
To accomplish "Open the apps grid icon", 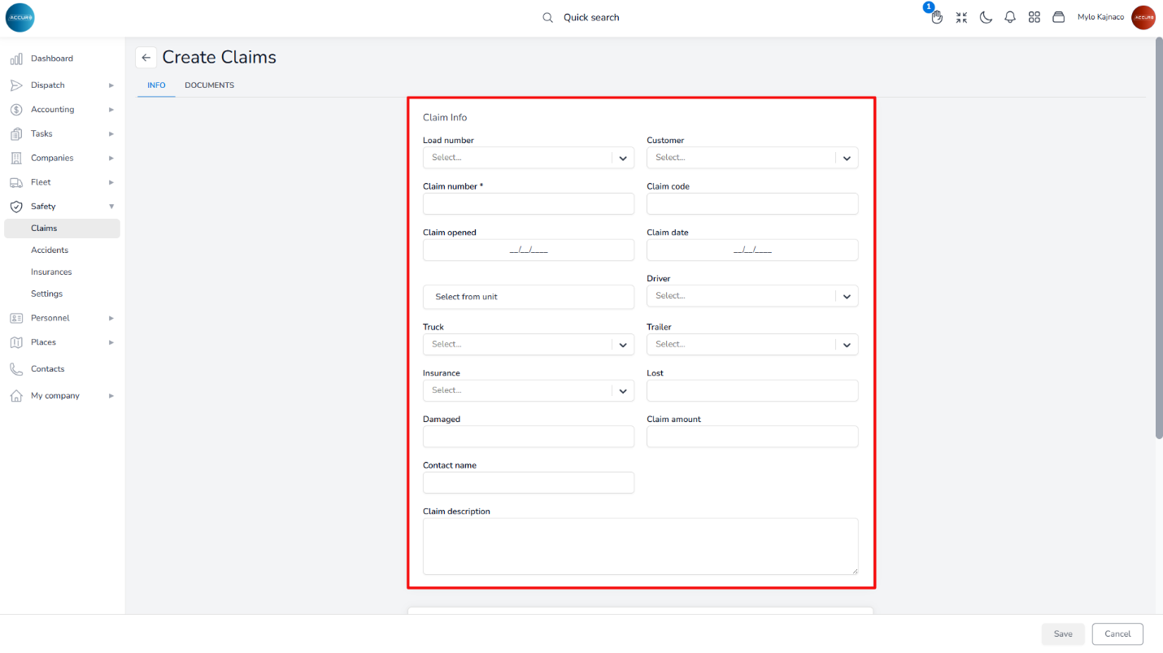I will coord(1035,17).
